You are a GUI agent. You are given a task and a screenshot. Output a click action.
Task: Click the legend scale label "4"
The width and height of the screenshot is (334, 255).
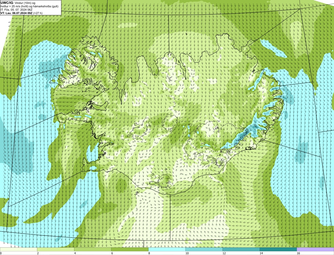point(75,253)
